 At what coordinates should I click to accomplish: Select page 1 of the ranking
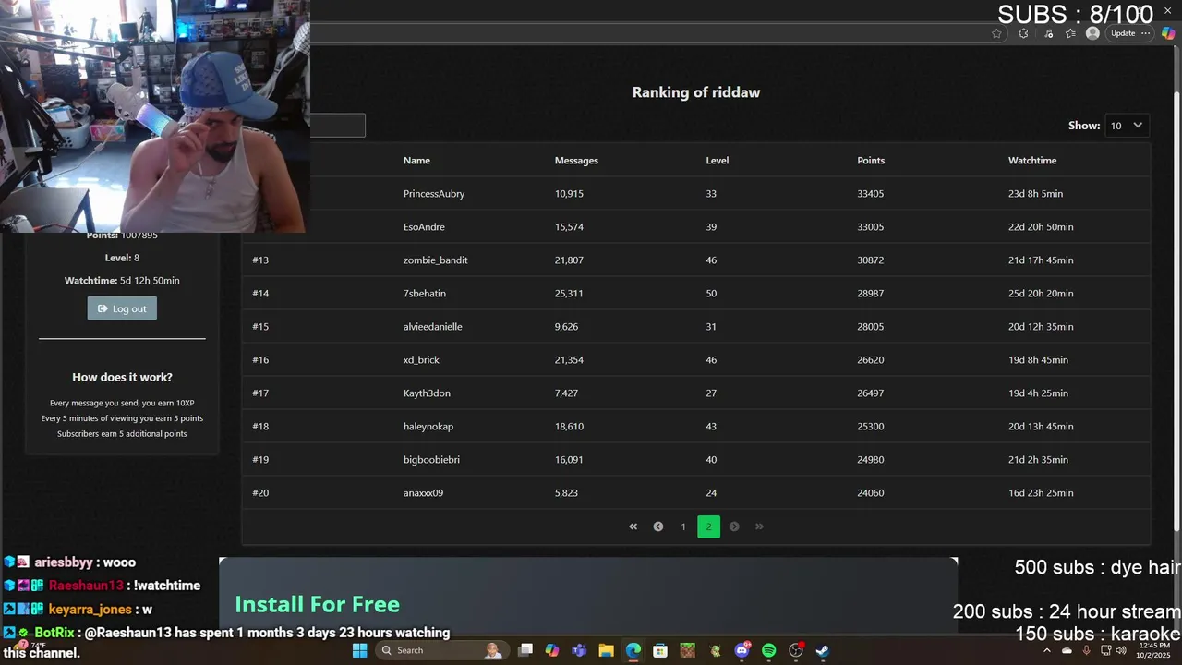tap(683, 526)
